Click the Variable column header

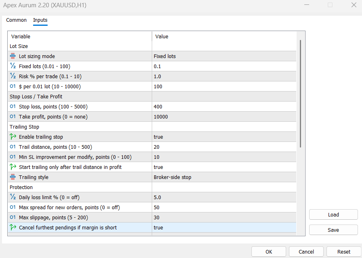point(80,36)
